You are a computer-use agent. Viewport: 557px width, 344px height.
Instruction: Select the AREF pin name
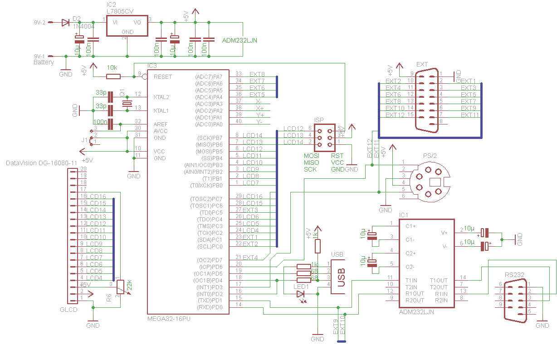coord(161,124)
